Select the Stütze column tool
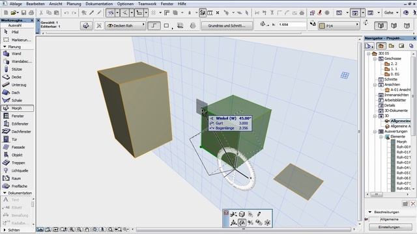 (16, 70)
